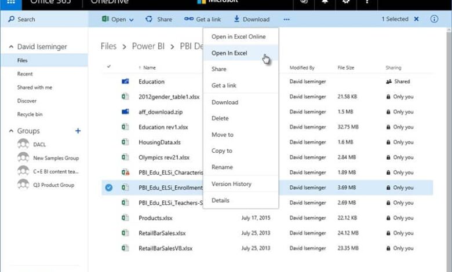Open the settings gear
Image resolution: width=452 pixels, height=272 pixels.
pyautogui.click(x=346, y=2)
